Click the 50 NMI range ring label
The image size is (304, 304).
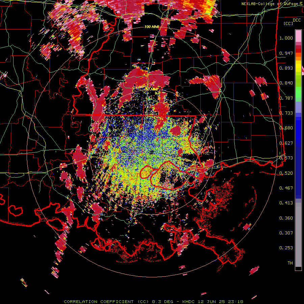[152, 89]
